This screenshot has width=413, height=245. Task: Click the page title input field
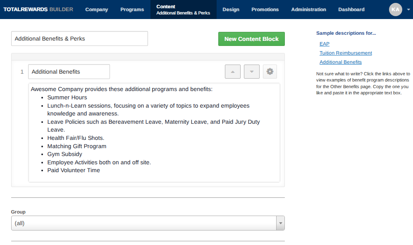pos(79,38)
